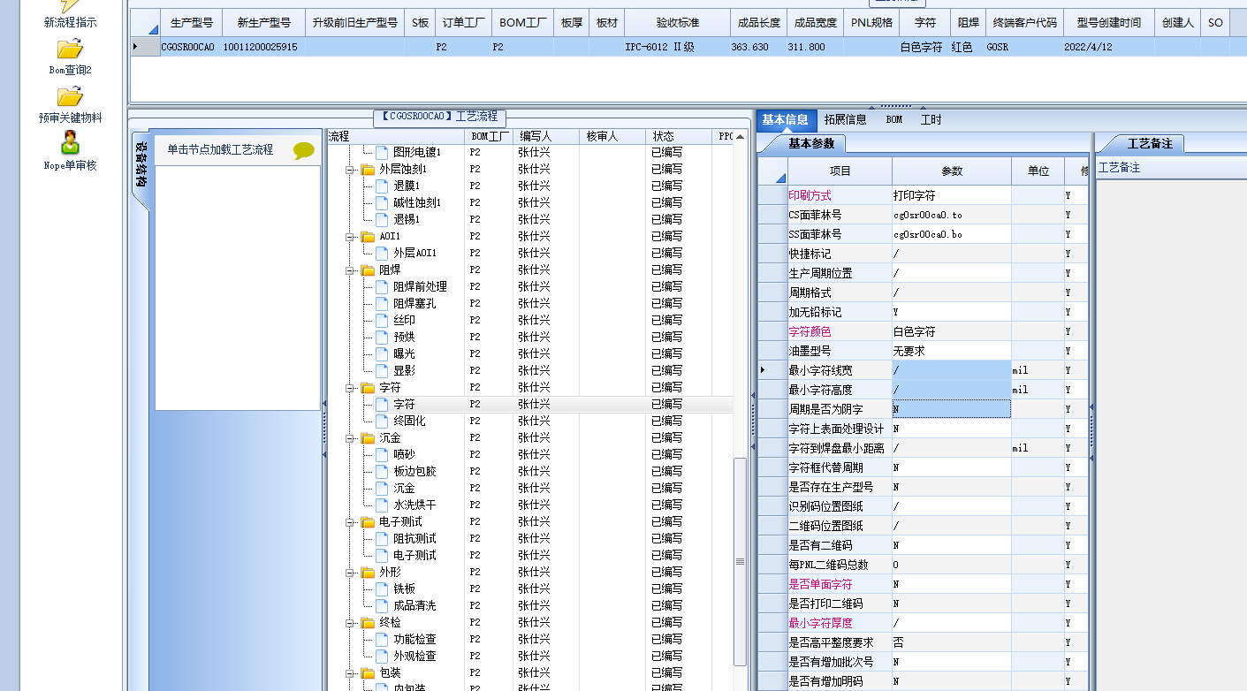Open the Bom查询2 folder icon
Viewport: 1247px width, 691px height.
[70, 49]
